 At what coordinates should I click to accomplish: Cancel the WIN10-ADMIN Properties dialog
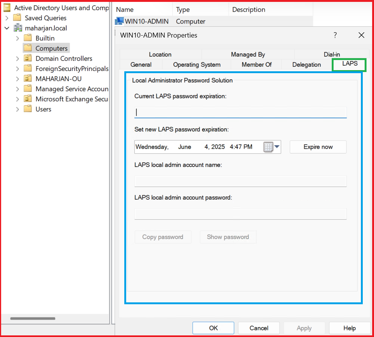coord(259,328)
